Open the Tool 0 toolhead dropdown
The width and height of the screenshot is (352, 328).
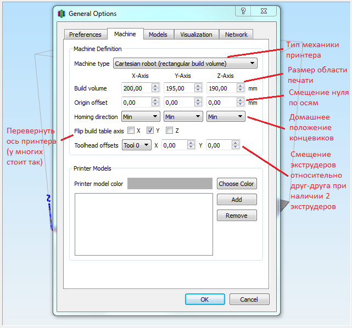click(136, 145)
